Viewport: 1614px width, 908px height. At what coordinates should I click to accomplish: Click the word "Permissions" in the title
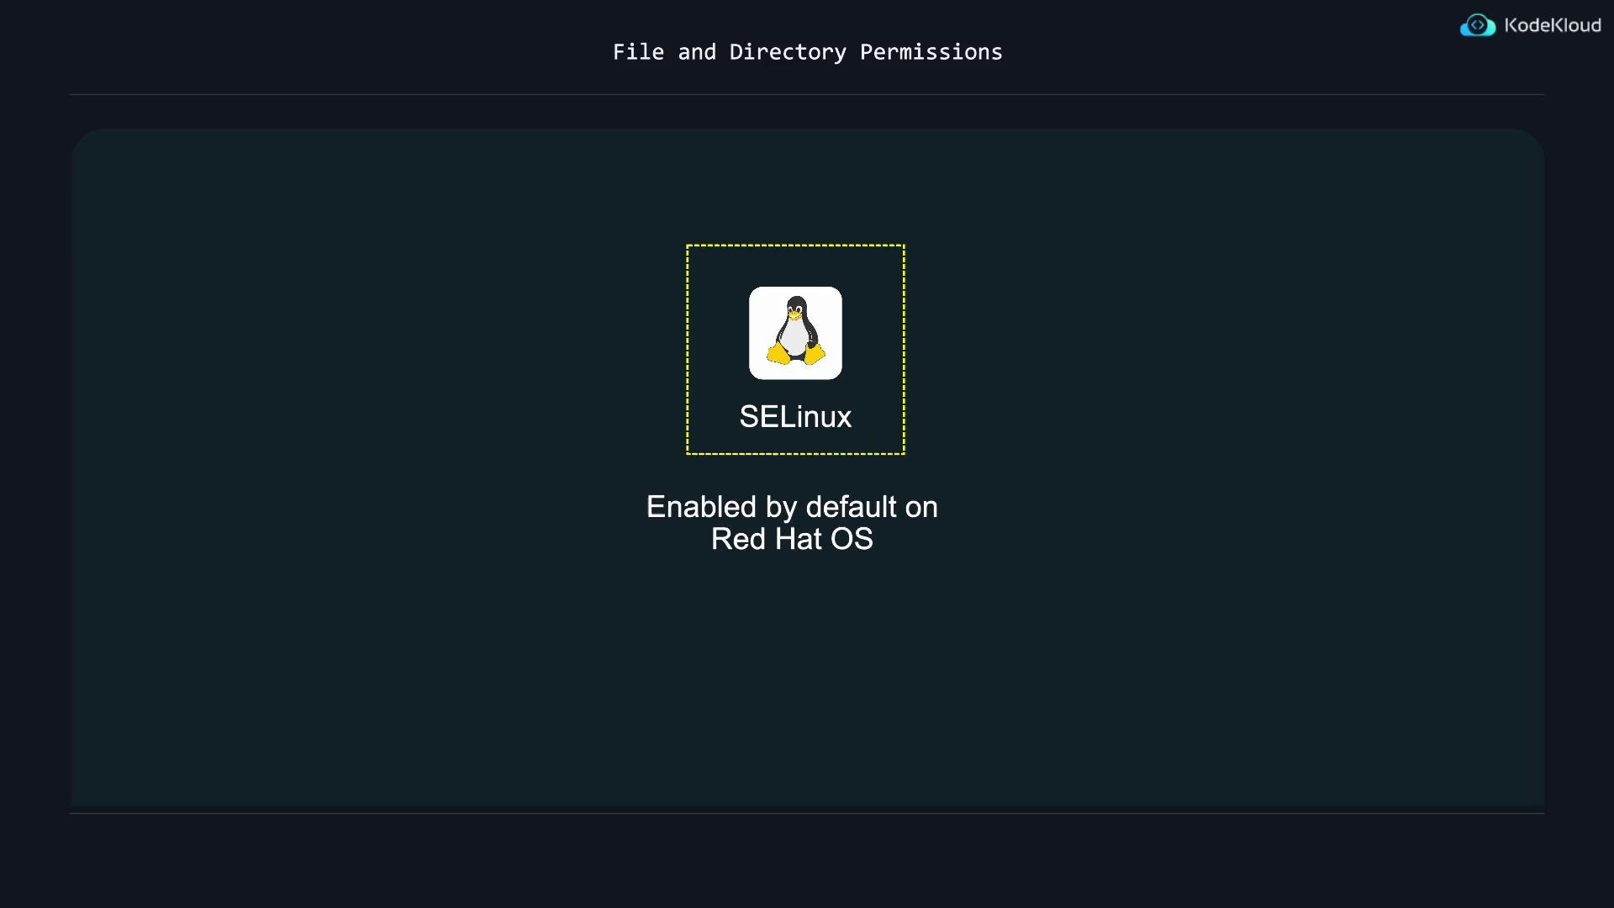click(x=931, y=52)
